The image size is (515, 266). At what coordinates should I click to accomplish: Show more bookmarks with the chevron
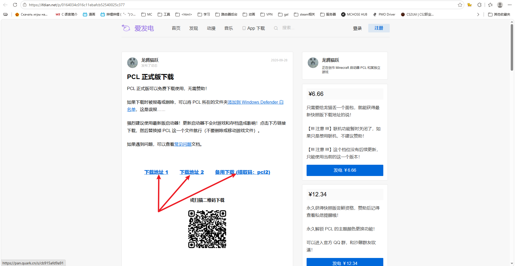478,14
